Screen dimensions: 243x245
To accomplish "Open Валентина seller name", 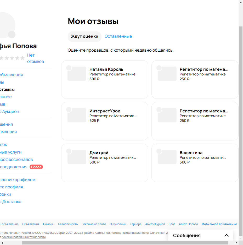I will point(191,153).
